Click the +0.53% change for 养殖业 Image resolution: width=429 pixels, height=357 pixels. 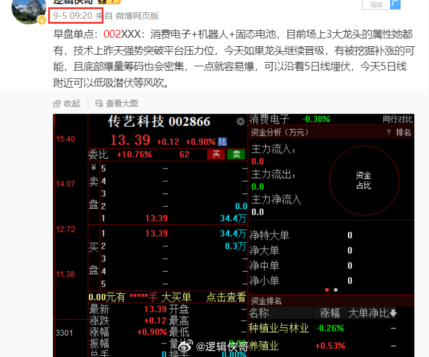[330, 346]
